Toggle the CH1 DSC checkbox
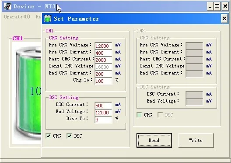The height and width of the screenshot is (163, 231). click(69, 136)
